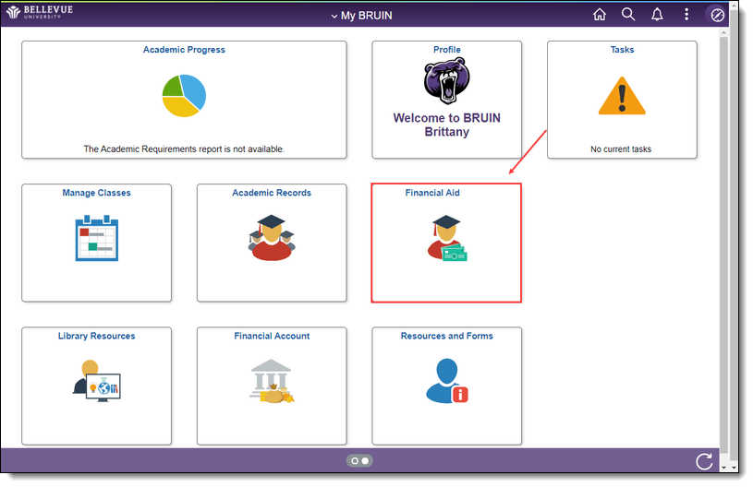Open the Academic Progress tile title

coord(184,50)
